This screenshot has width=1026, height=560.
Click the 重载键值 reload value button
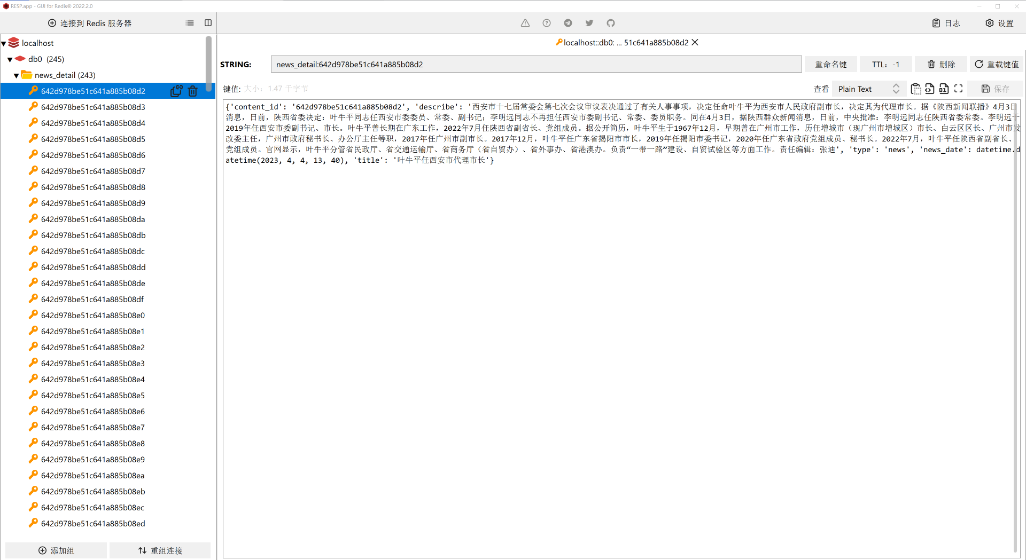(x=997, y=65)
